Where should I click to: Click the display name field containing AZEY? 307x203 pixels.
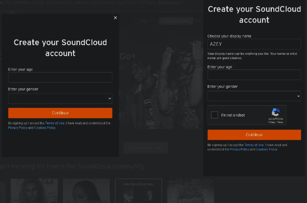(x=254, y=44)
